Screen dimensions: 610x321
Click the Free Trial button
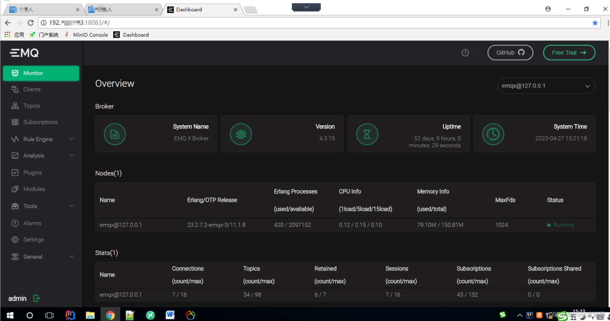(x=569, y=53)
